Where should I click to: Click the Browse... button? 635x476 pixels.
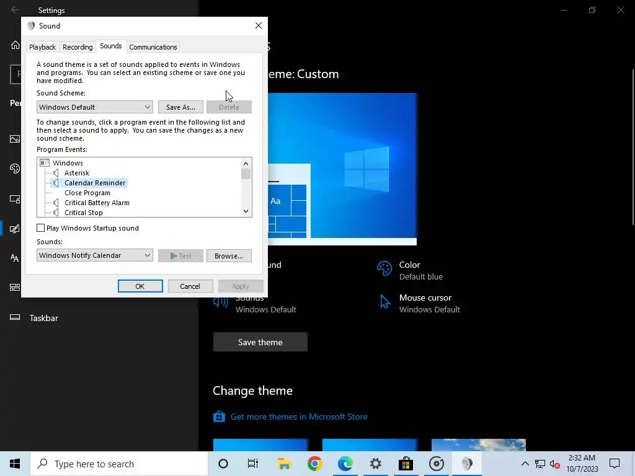tap(229, 256)
